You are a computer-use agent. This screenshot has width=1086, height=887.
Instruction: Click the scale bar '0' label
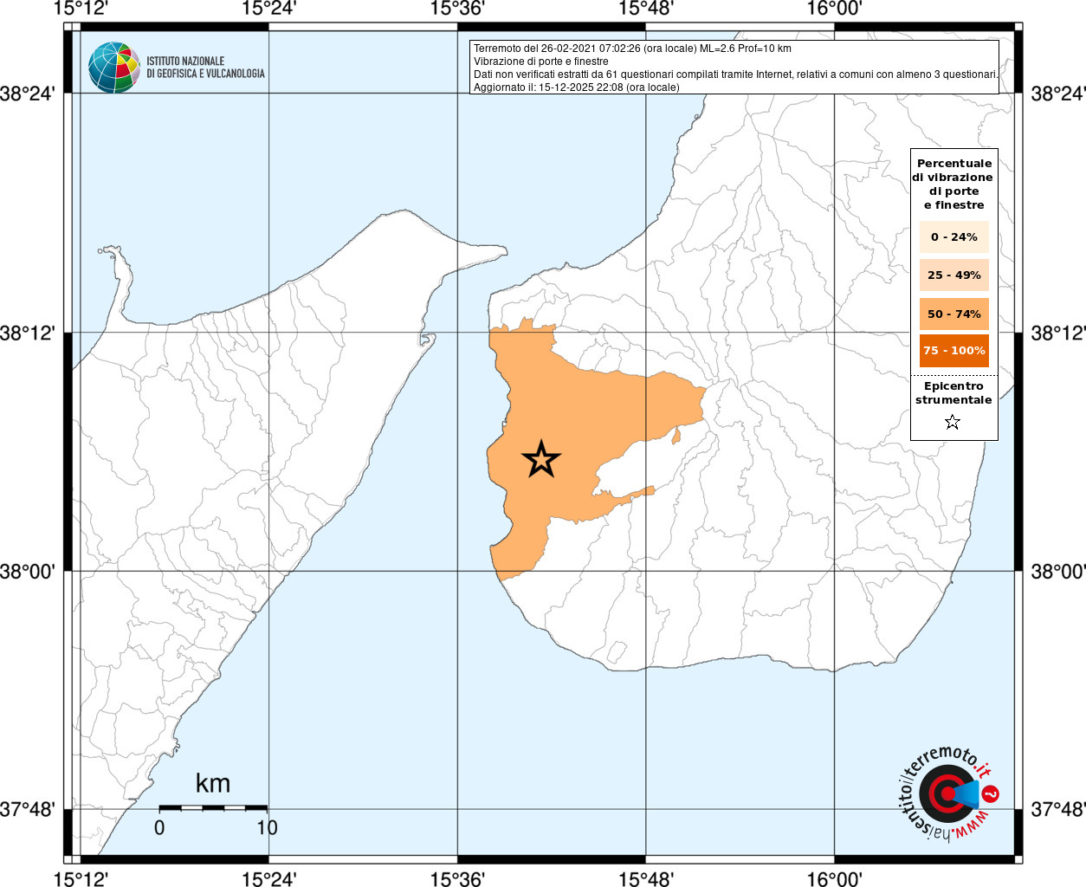tap(159, 827)
